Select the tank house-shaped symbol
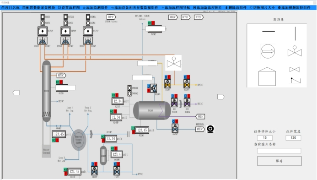 click(267, 76)
